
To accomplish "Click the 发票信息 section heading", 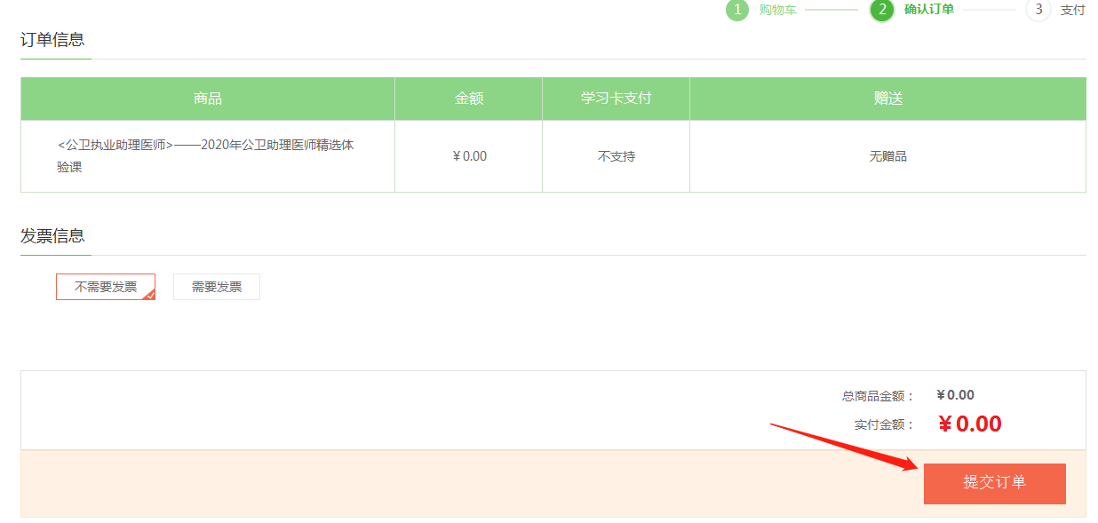I will point(52,235).
